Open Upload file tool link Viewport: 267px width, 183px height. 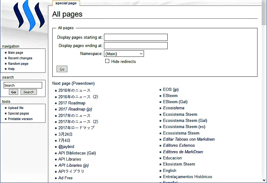pyautogui.click(x=16, y=108)
